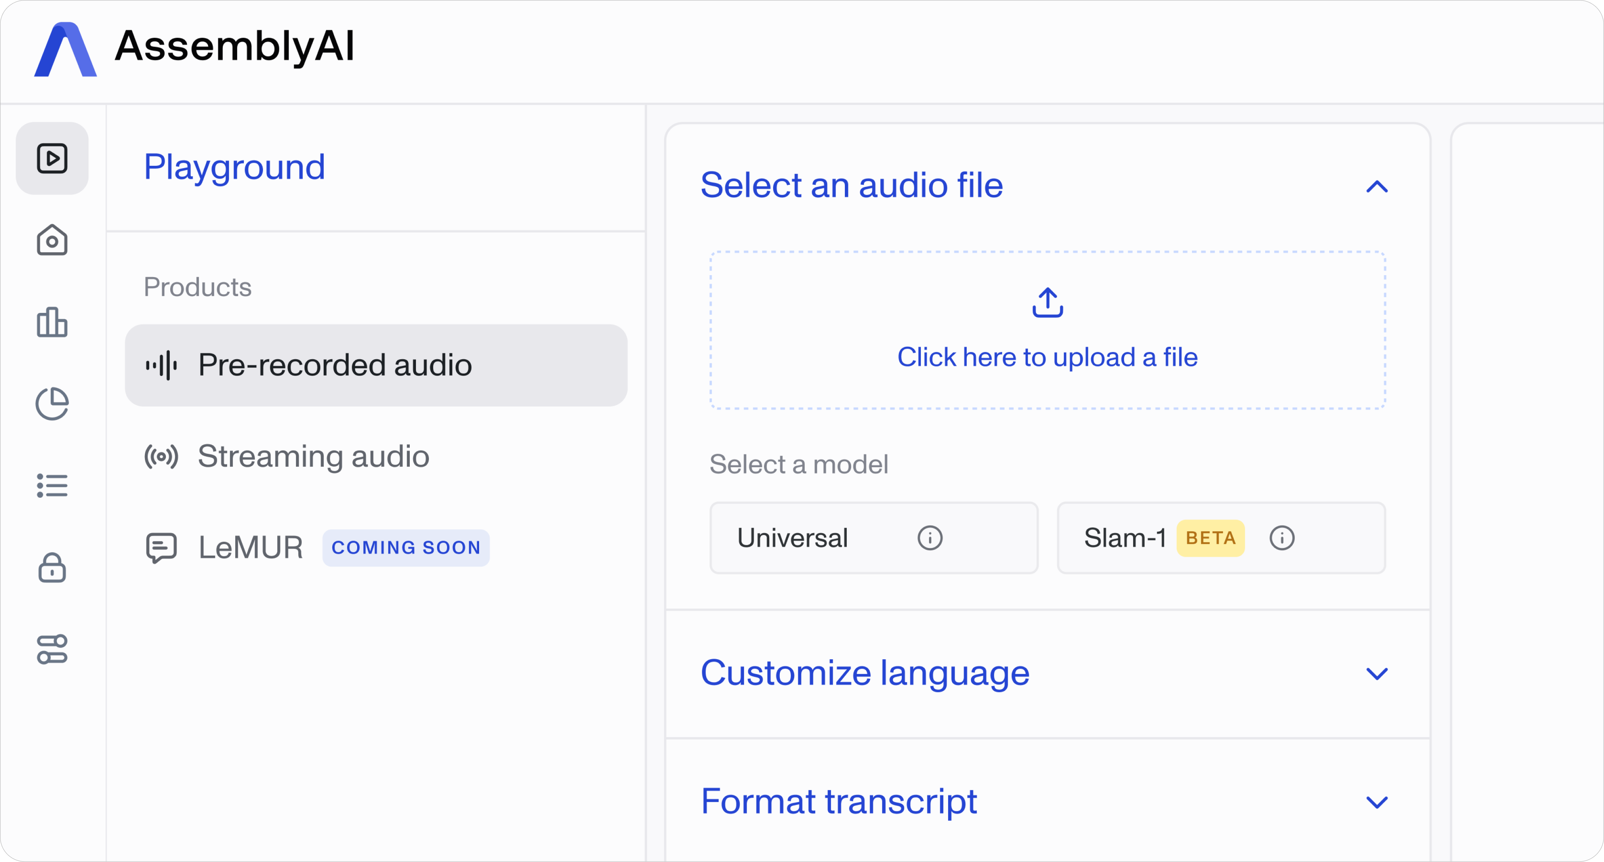Open the bulleted list icon in sidebar
This screenshot has width=1604, height=862.
pyautogui.click(x=52, y=486)
